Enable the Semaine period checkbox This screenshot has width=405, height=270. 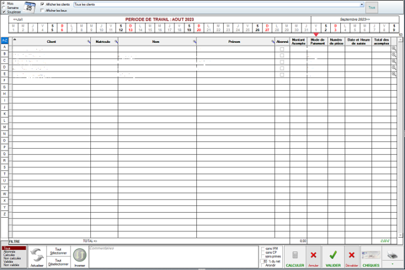[x=4, y=7]
